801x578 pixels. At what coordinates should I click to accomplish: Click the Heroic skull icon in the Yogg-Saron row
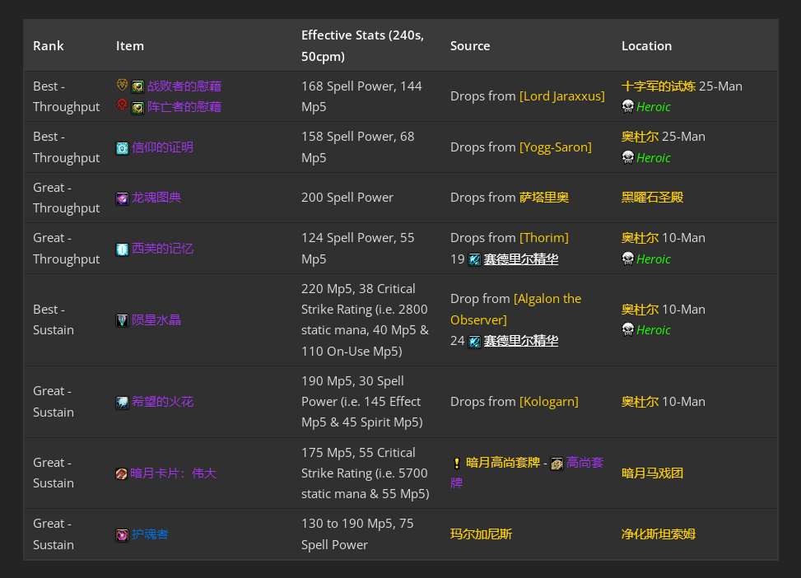point(628,157)
